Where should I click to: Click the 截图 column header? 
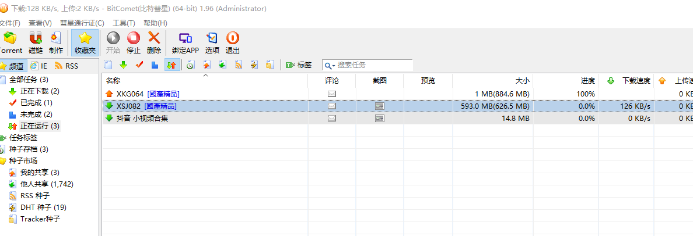point(380,81)
